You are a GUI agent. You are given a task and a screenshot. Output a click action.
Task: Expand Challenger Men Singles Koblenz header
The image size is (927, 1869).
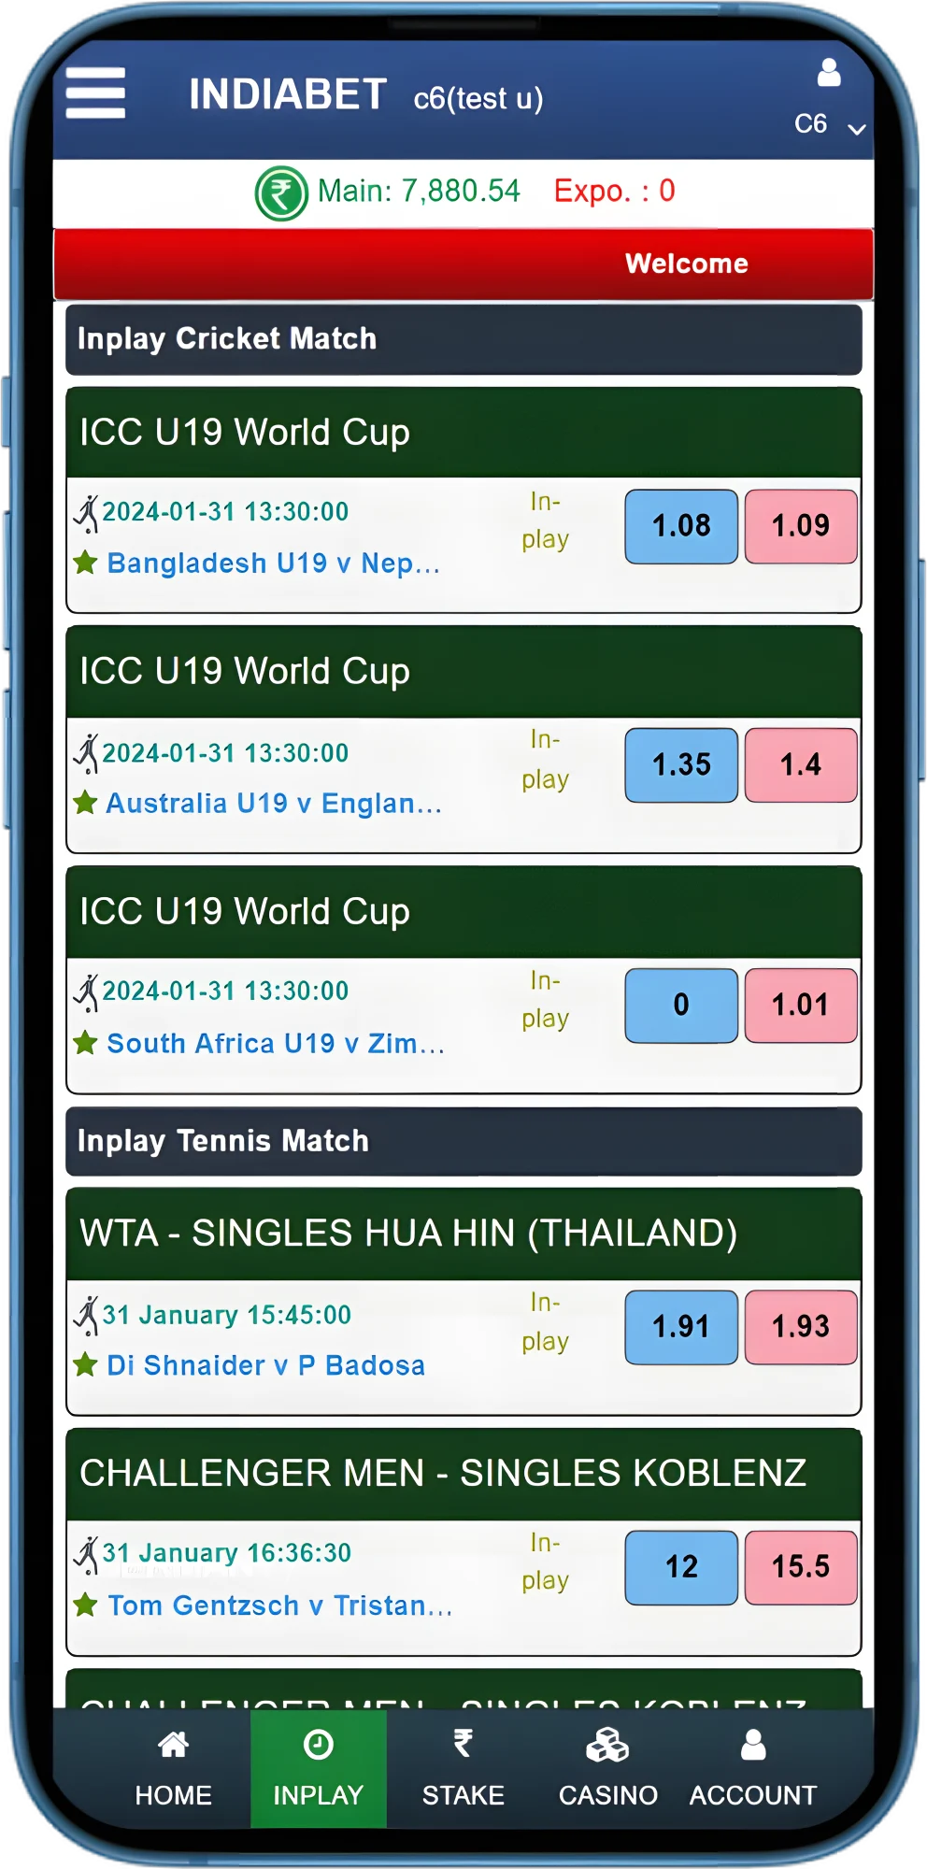463,1474
